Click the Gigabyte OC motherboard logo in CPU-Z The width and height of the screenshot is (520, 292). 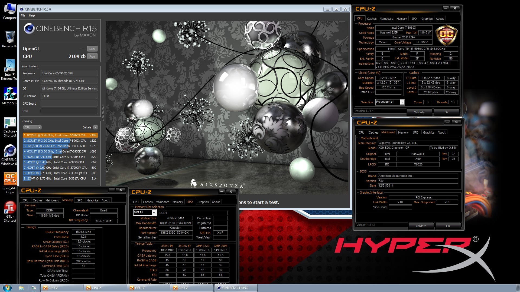point(446,35)
